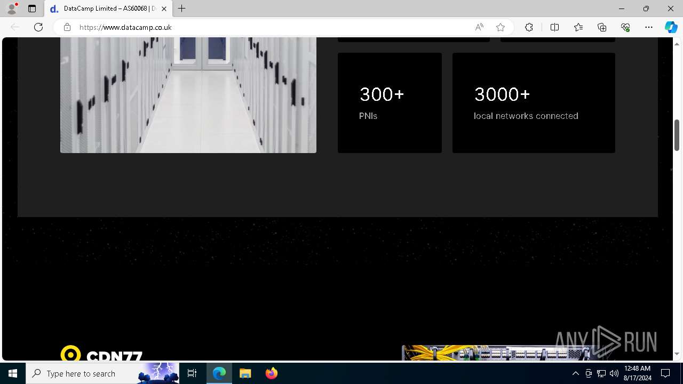The width and height of the screenshot is (683, 384).
Task: Grab the page vertical scrollbar thumb
Action: (677, 135)
